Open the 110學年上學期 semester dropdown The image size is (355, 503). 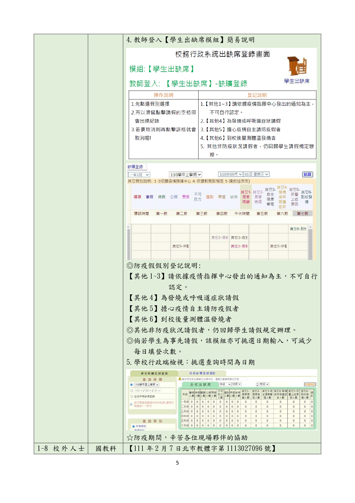pos(186,175)
